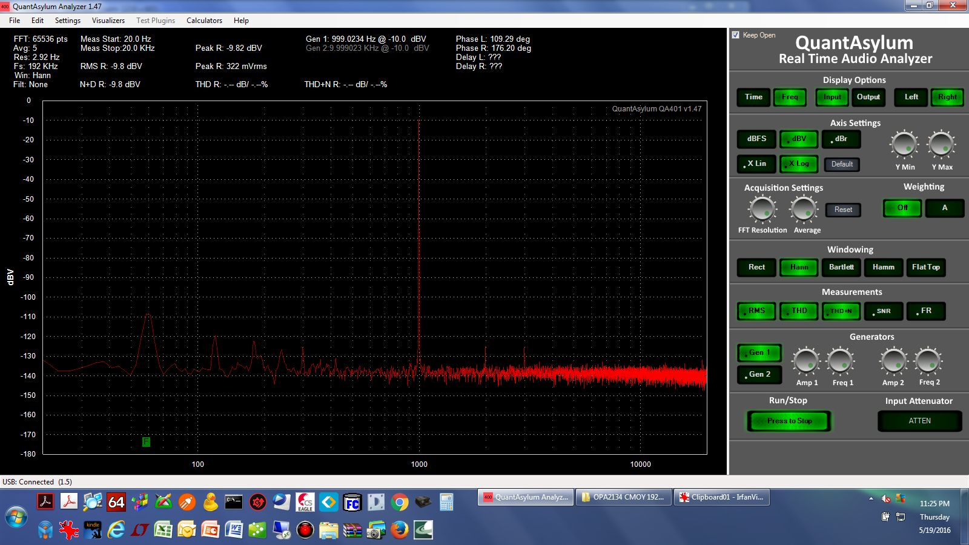Open the Outlook taskbar icon
Viewport: 969px width, 545px height.
[187, 530]
